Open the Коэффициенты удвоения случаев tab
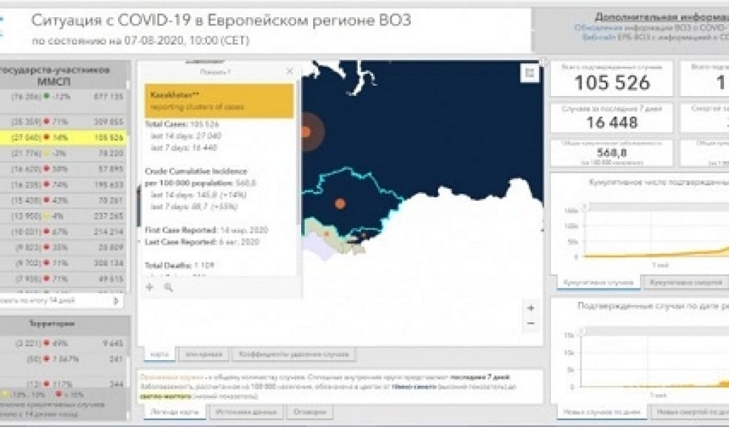729x427 pixels. tap(293, 354)
